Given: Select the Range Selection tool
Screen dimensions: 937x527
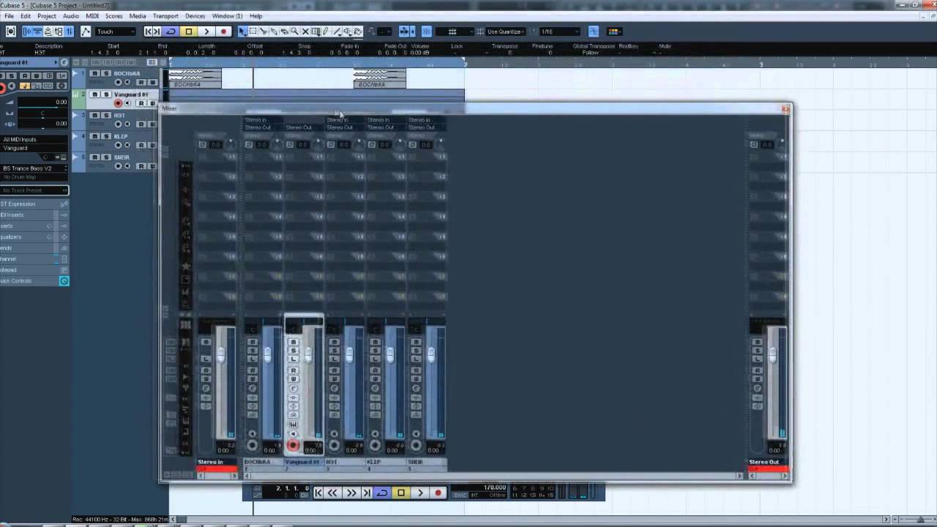Looking at the screenshot, I should (253, 31).
